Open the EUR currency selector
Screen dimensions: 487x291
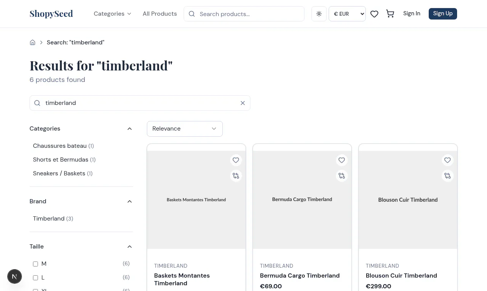[x=347, y=14]
